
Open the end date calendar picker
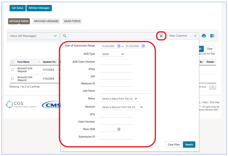143,46
